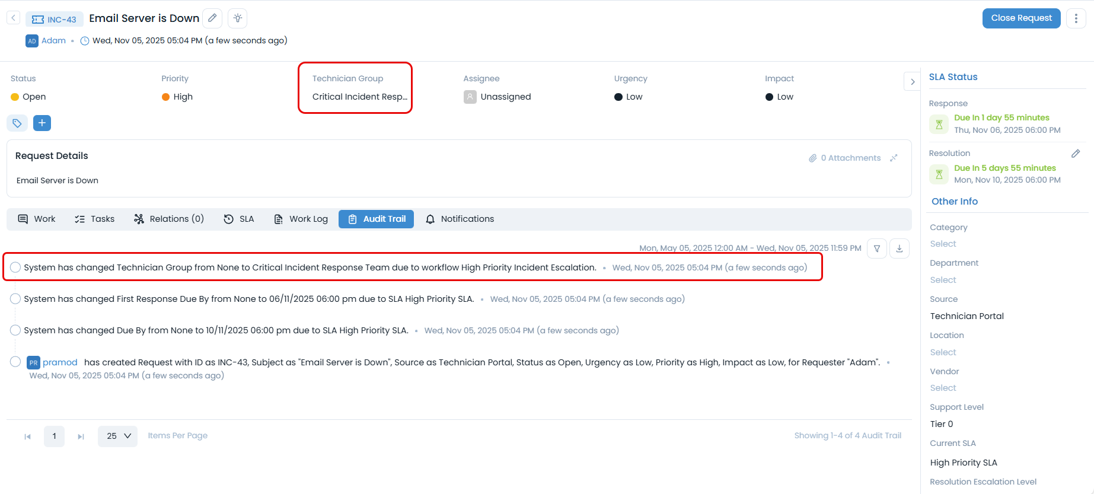
Task: Open the Adam requester link
Action: (53, 40)
